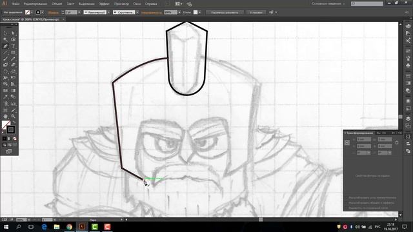Select the Rotate tool

6,72
